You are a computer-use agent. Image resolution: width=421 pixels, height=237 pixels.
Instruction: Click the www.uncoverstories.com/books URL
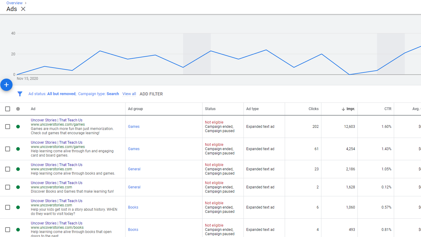pos(57,228)
